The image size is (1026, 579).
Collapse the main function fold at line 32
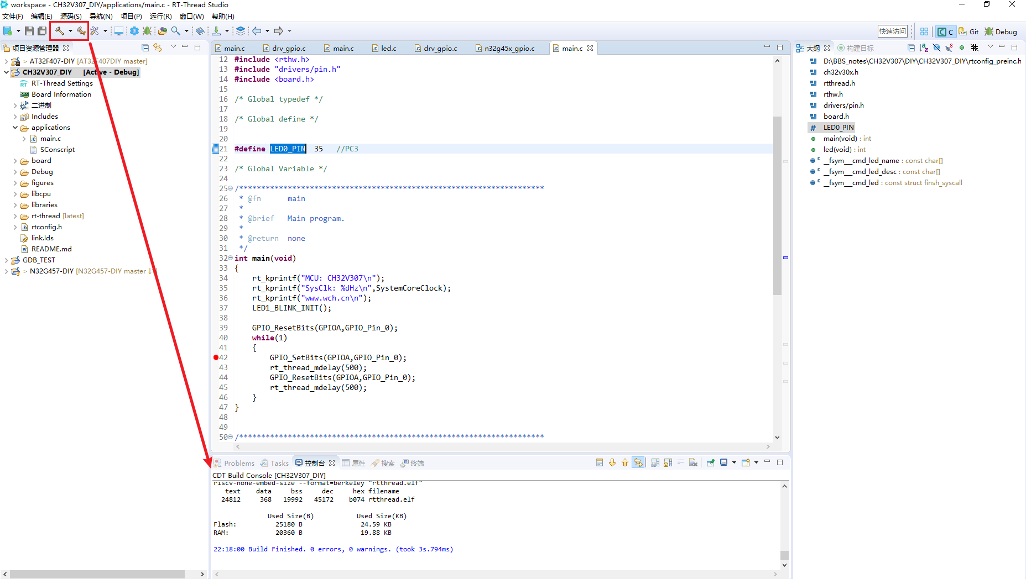(231, 258)
